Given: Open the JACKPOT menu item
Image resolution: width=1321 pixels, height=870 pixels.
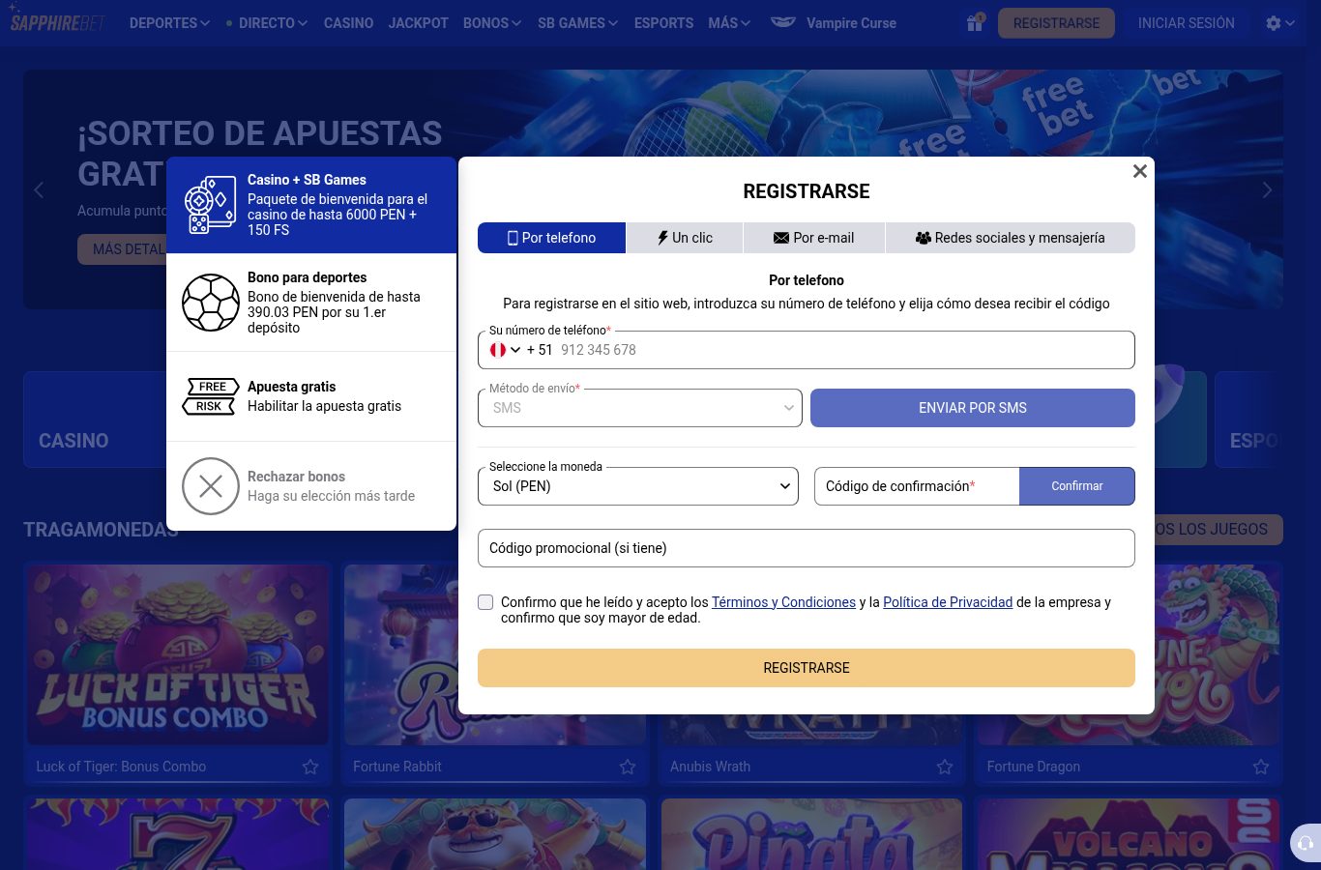Looking at the screenshot, I should [x=419, y=22].
